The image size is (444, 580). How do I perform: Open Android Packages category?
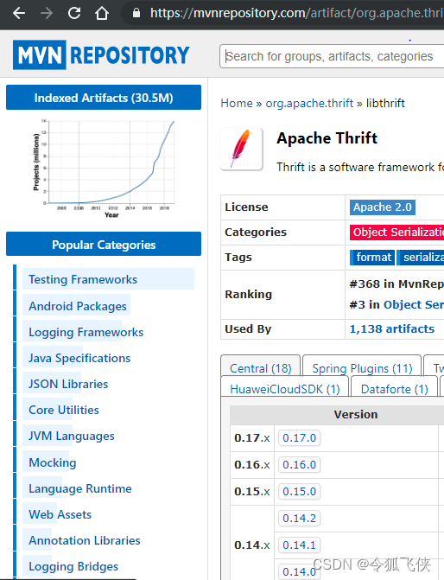coord(78,306)
